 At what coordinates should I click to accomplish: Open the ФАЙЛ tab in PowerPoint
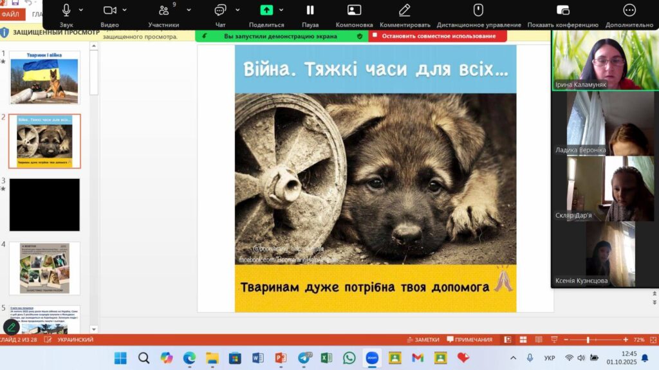pyautogui.click(x=12, y=15)
